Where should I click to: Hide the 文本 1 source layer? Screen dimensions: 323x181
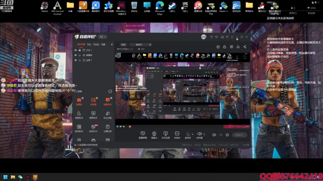coord(76,50)
